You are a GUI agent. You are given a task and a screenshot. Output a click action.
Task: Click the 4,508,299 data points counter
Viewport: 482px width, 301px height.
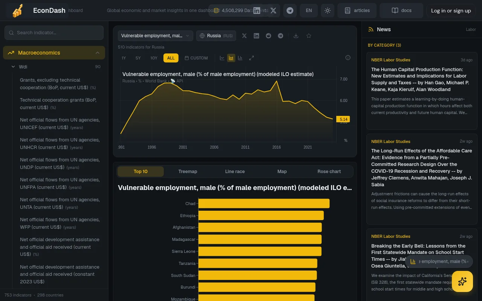pyautogui.click(x=239, y=11)
